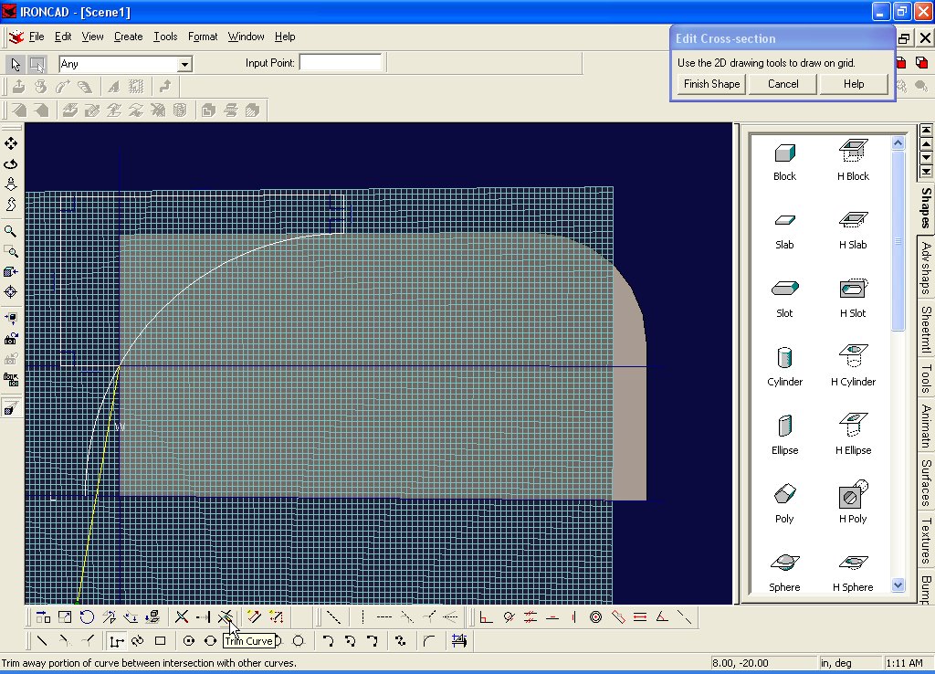The width and height of the screenshot is (935, 674).
Task: Select the H Poly shape
Action: point(854,502)
